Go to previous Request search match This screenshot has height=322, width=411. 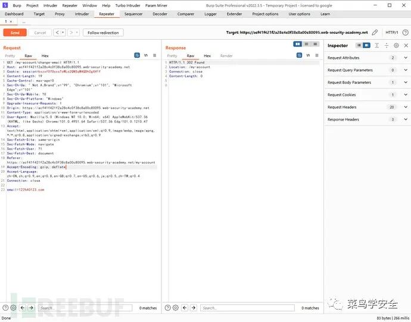click(x=23, y=308)
